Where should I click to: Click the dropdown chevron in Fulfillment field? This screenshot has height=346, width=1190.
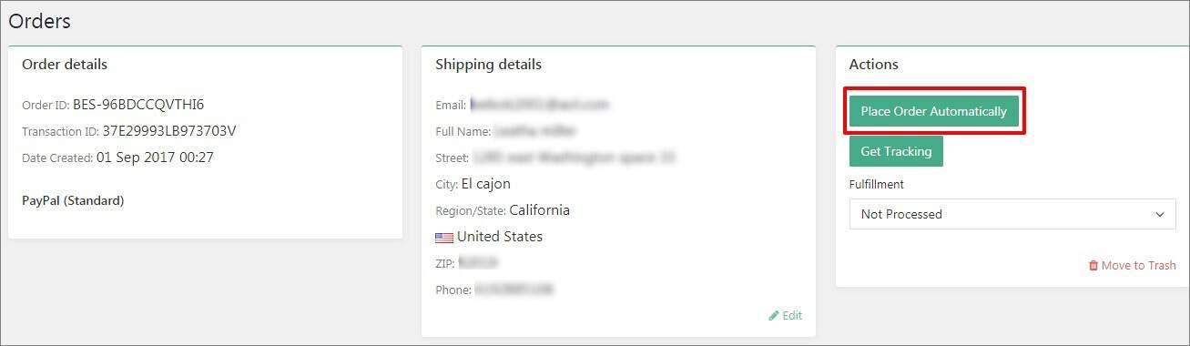click(x=1160, y=215)
